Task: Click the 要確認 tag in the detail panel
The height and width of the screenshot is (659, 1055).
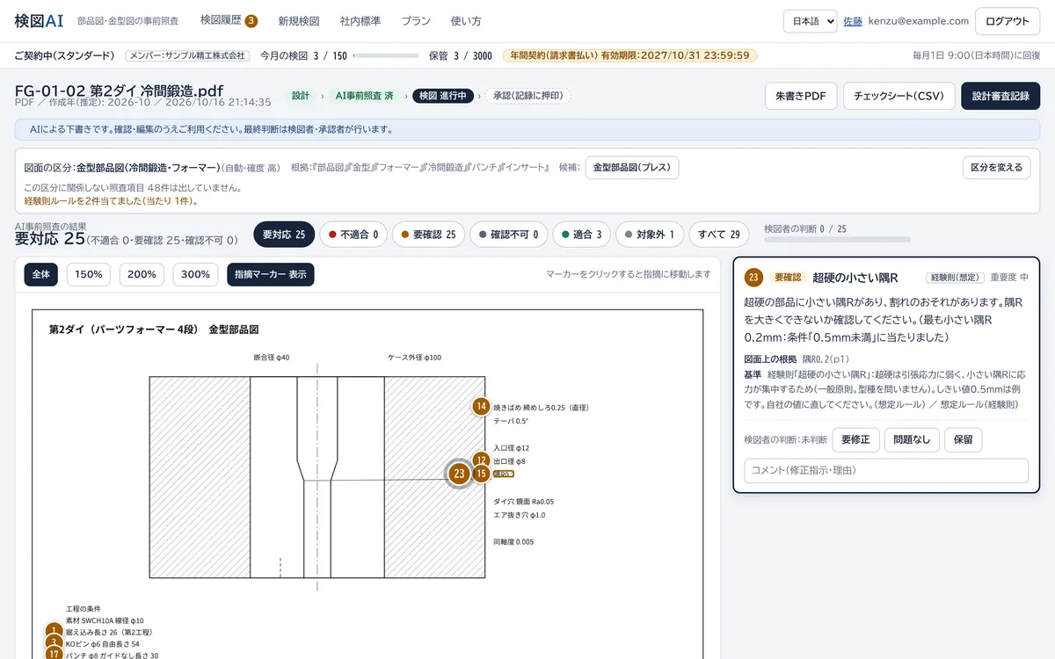Action: click(787, 278)
